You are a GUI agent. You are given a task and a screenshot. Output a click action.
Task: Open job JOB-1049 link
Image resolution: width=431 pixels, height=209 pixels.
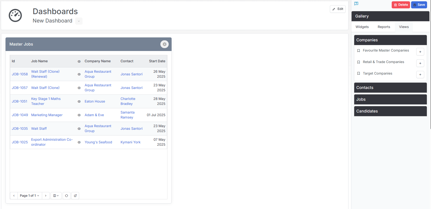coord(20,115)
